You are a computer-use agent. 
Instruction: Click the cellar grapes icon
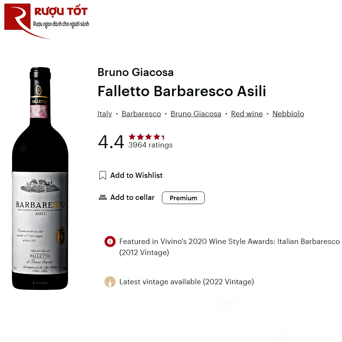(x=103, y=197)
